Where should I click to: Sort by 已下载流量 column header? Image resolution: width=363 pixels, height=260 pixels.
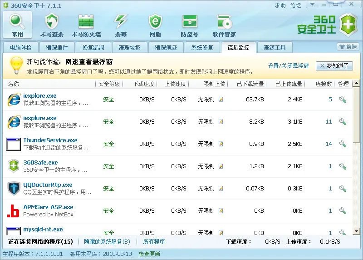pos(250,84)
